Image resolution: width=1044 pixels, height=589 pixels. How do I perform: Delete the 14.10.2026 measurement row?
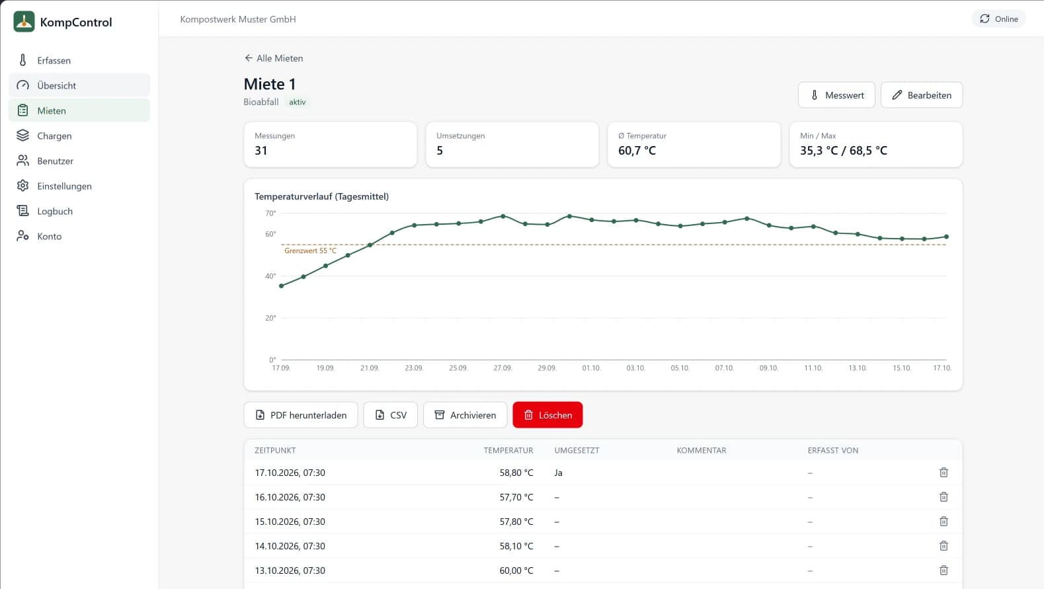[944, 546]
